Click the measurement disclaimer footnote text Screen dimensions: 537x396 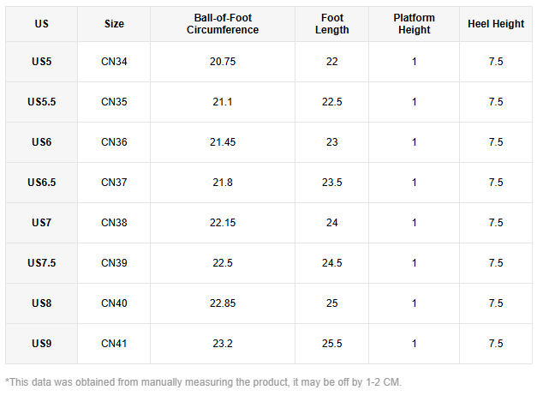203,382
